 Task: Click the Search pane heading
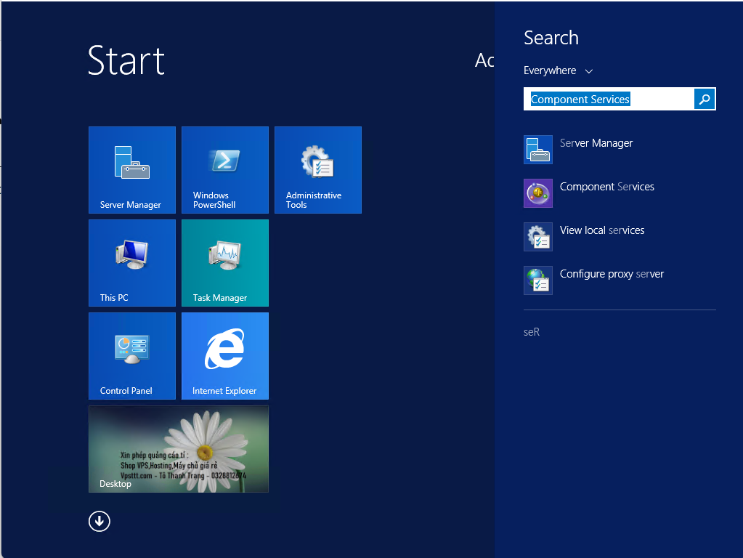pos(551,38)
